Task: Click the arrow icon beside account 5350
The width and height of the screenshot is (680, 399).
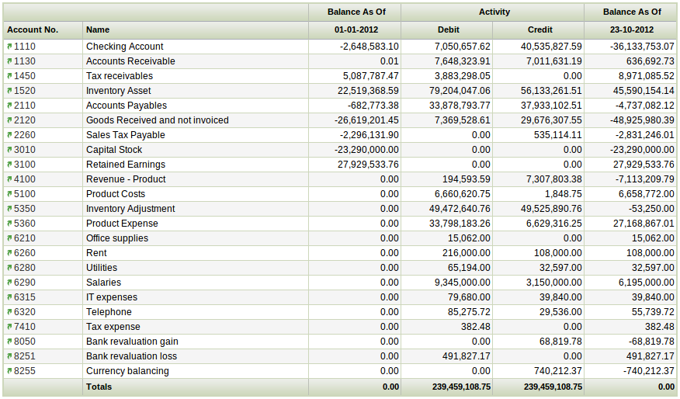Action: click(x=9, y=209)
